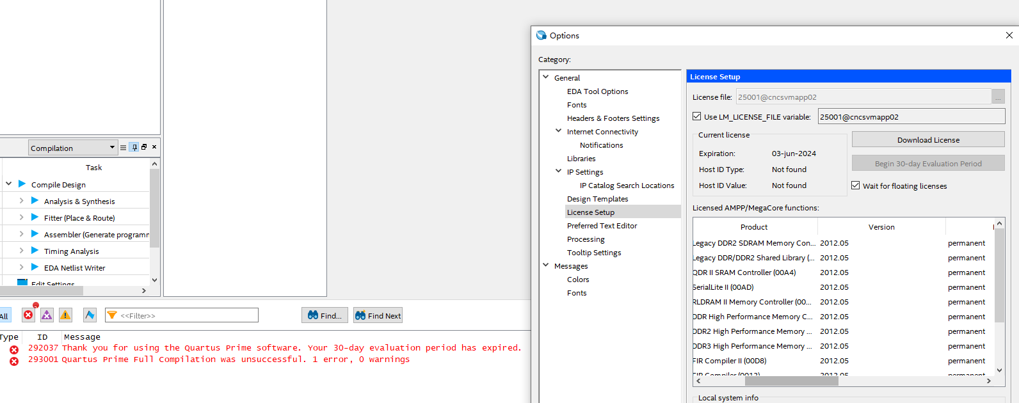
Task: Run Analysis & Synthesis play icon
Action: pyautogui.click(x=35, y=201)
